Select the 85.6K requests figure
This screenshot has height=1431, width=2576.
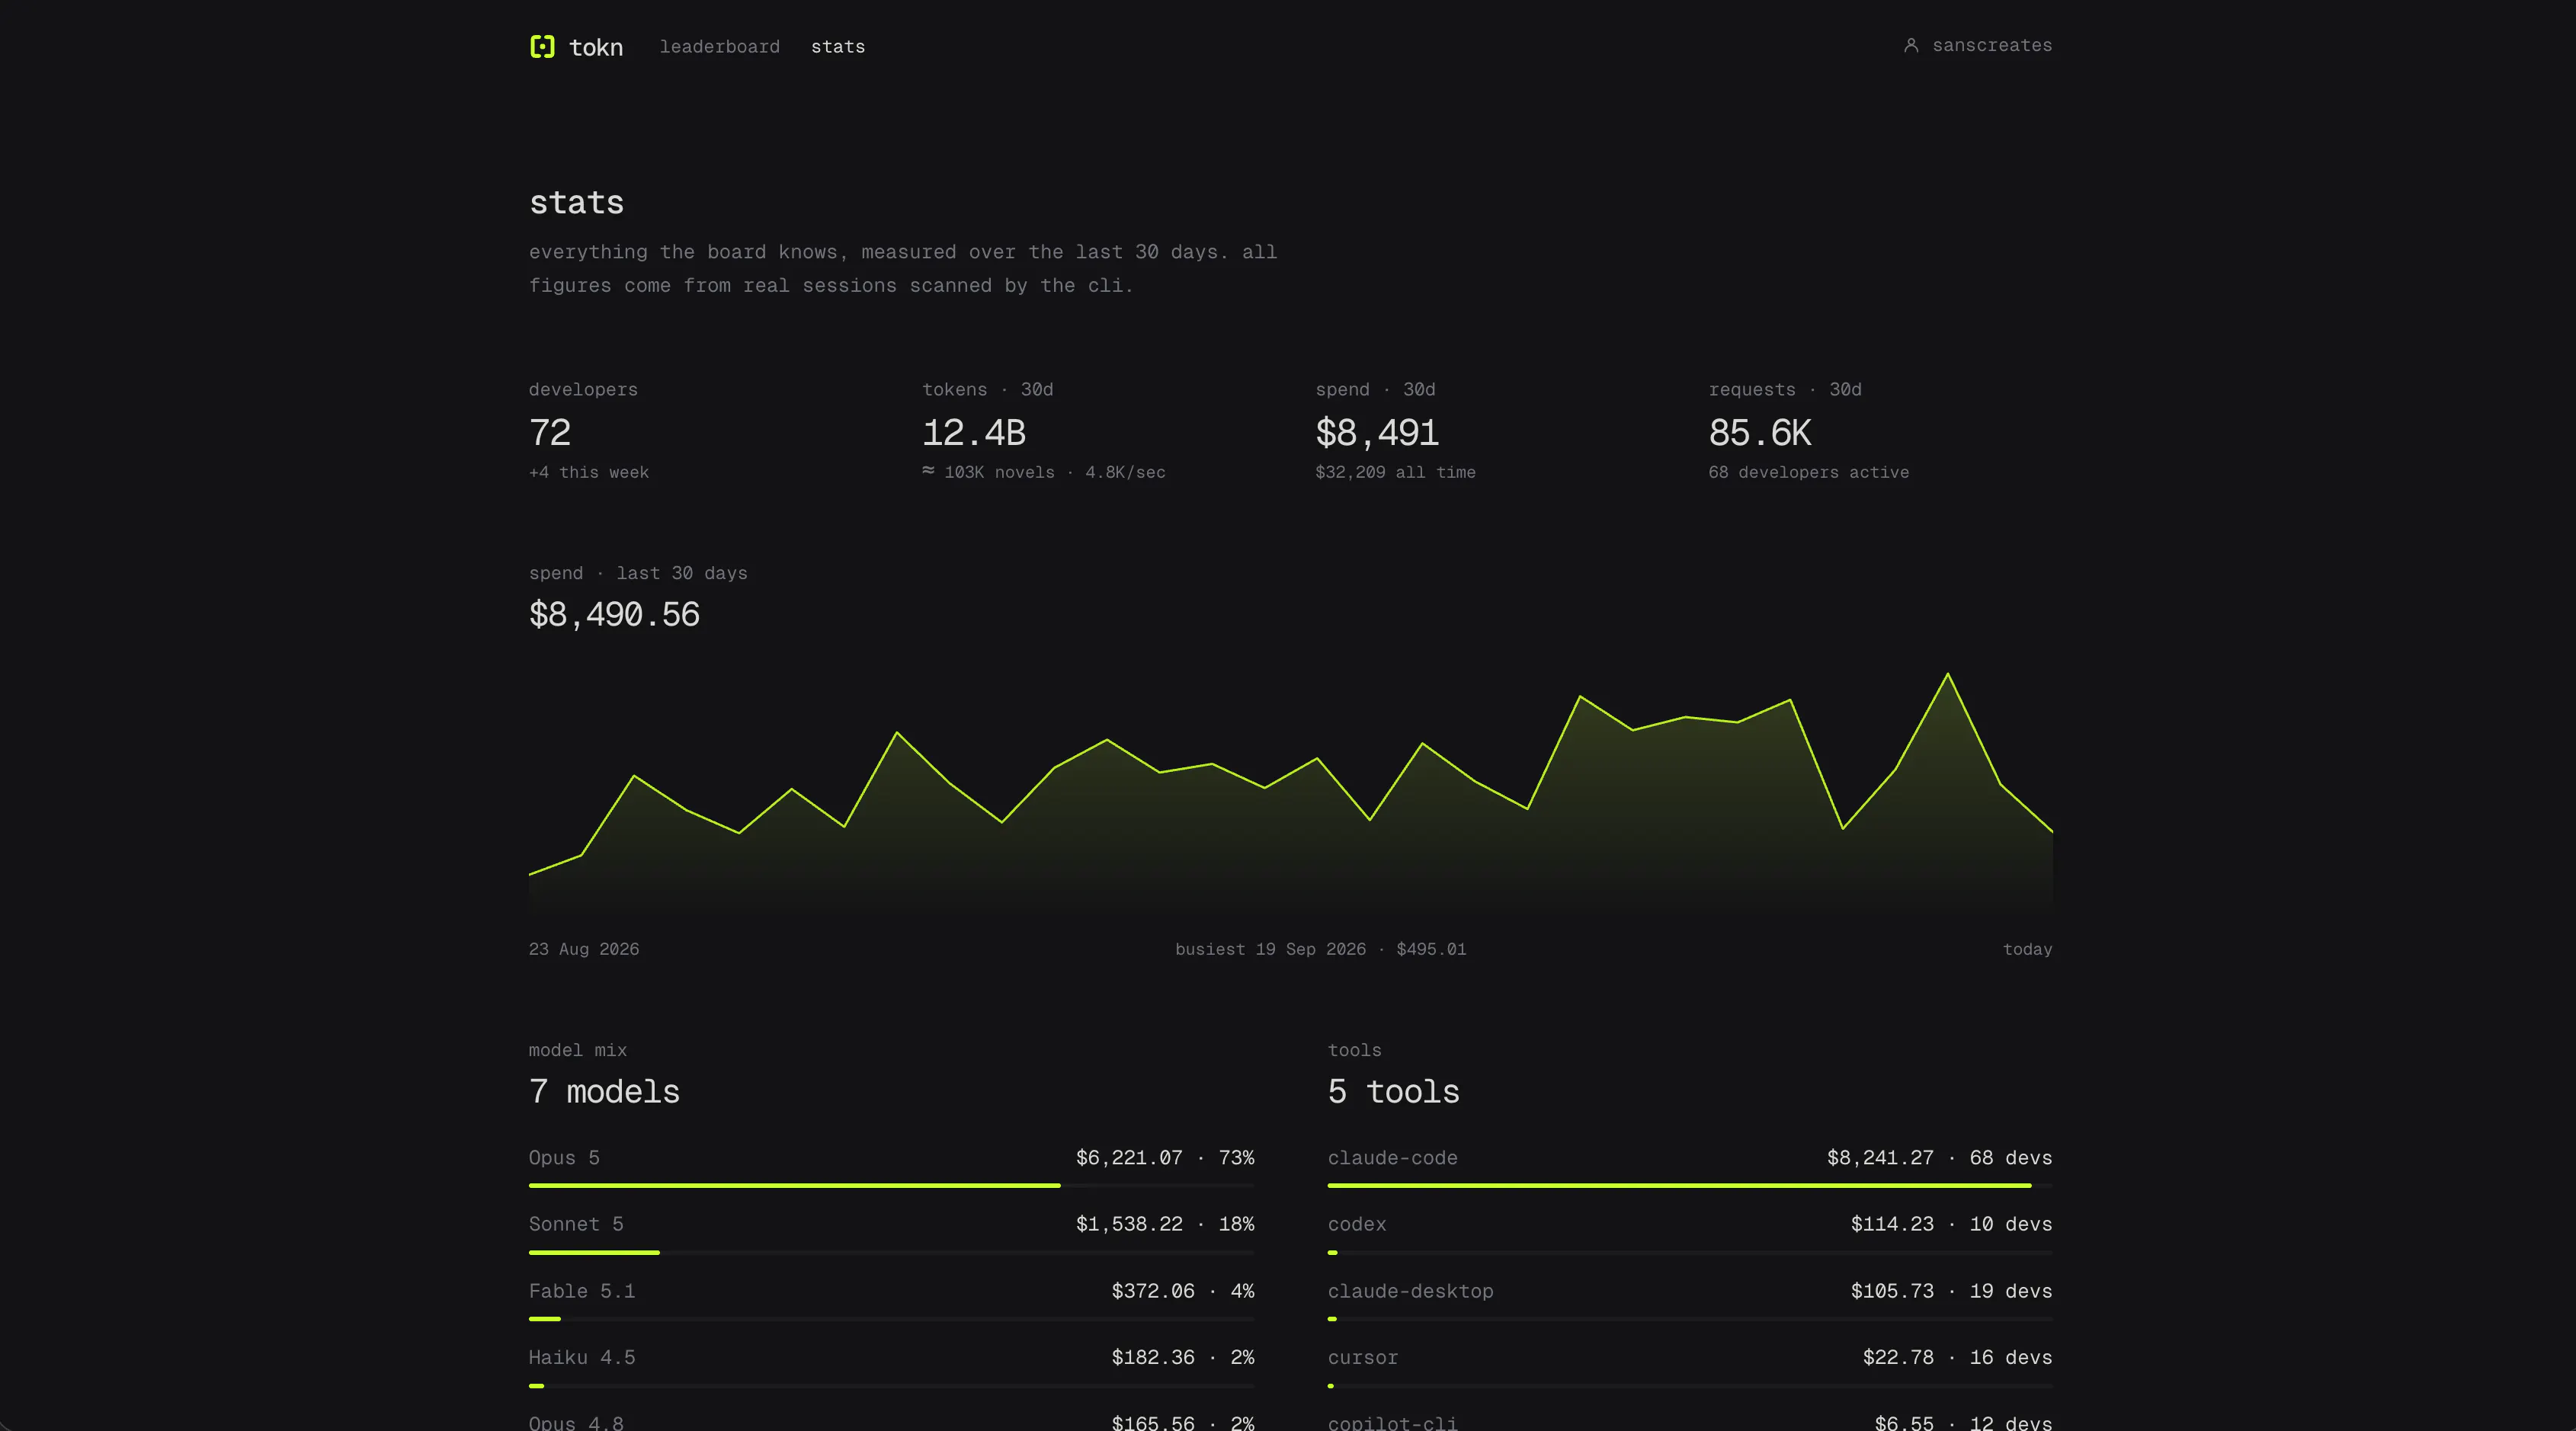click(x=1760, y=433)
